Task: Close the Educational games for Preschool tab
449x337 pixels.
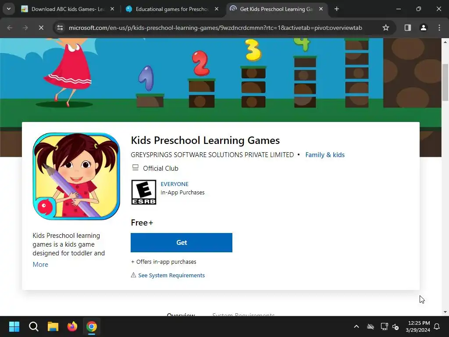Action: click(217, 9)
